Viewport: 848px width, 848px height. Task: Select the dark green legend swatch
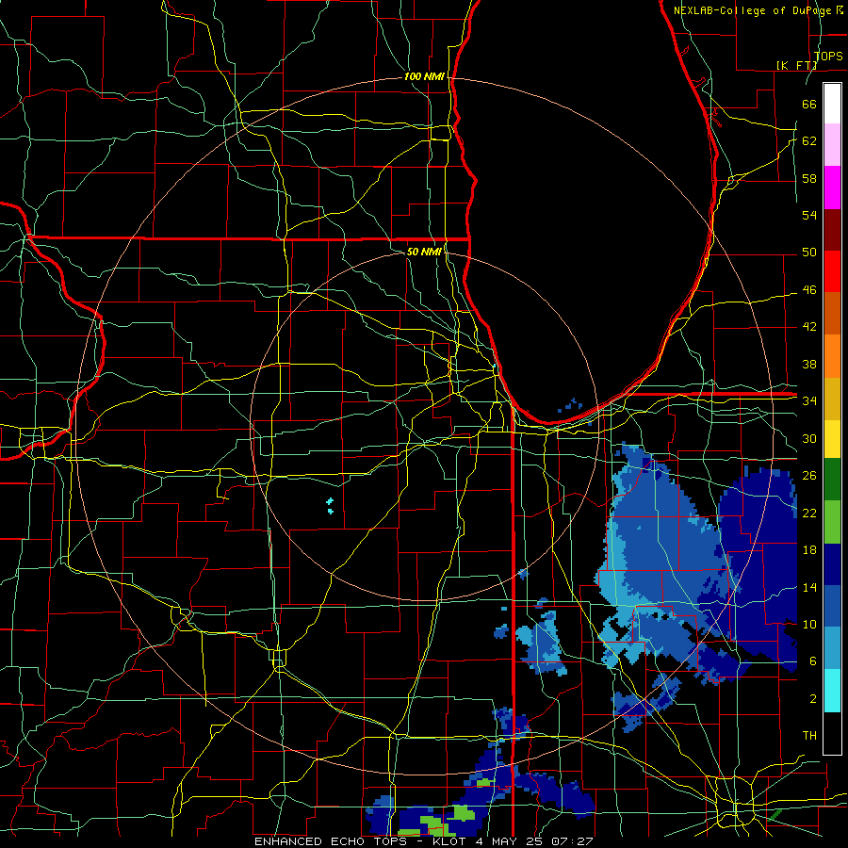pyautogui.click(x=832, y=480)
